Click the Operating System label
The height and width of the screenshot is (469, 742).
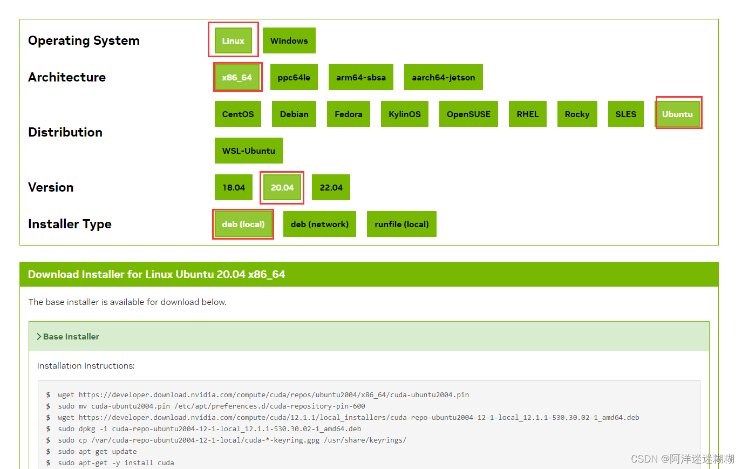click(x=84, y=40)
